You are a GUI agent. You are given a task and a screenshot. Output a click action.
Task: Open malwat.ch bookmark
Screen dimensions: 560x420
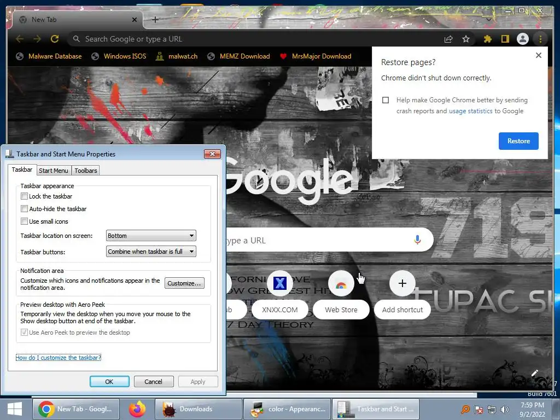(177, 56)
